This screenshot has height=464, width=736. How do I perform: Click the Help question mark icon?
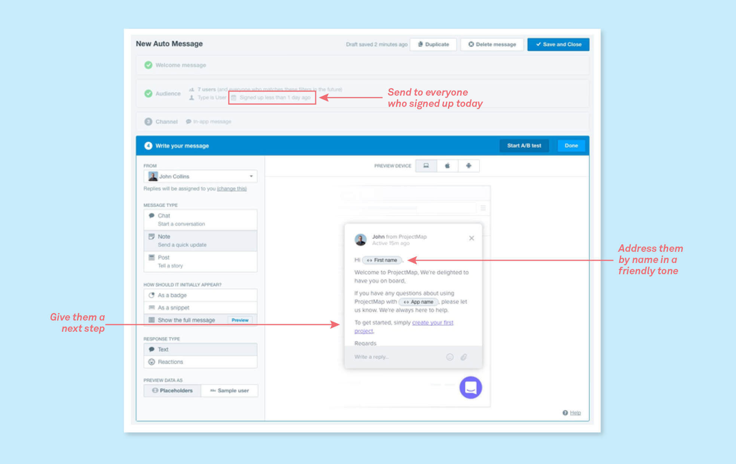(x=565, y=413)
